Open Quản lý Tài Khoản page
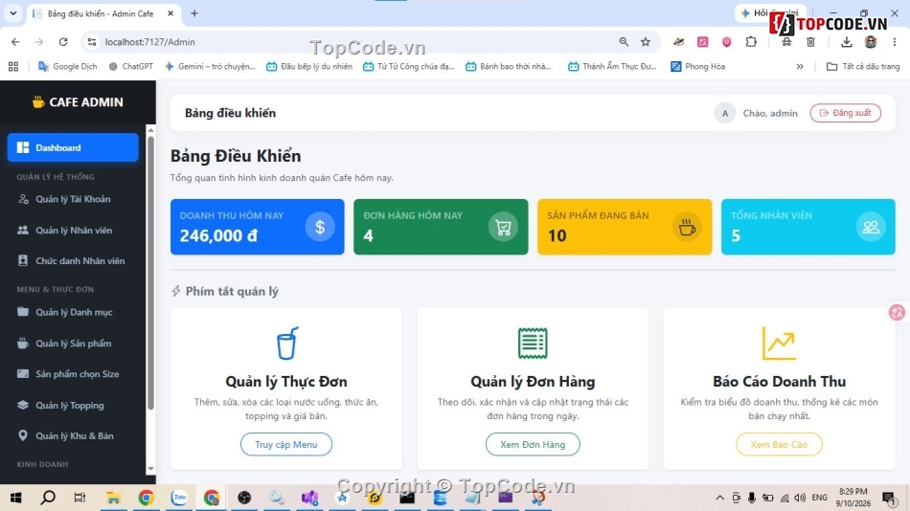The height and width of the screenshot is (511, 910). 73,199
